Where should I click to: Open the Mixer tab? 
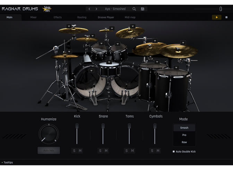[33, 17]
